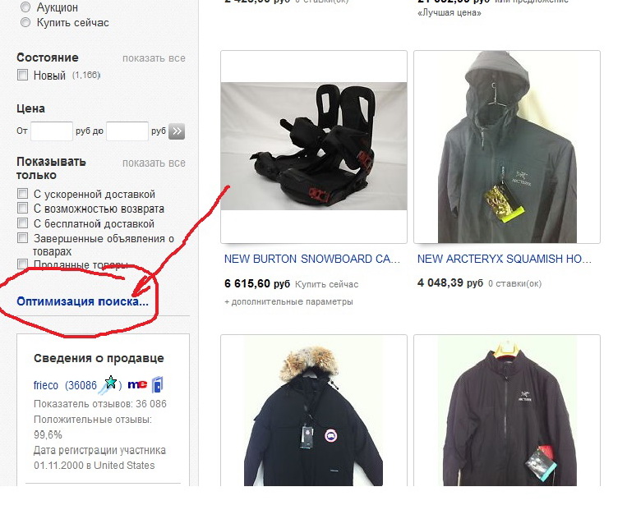Click the price range submit arrow button
627x519 pixels.
[177, 131]
